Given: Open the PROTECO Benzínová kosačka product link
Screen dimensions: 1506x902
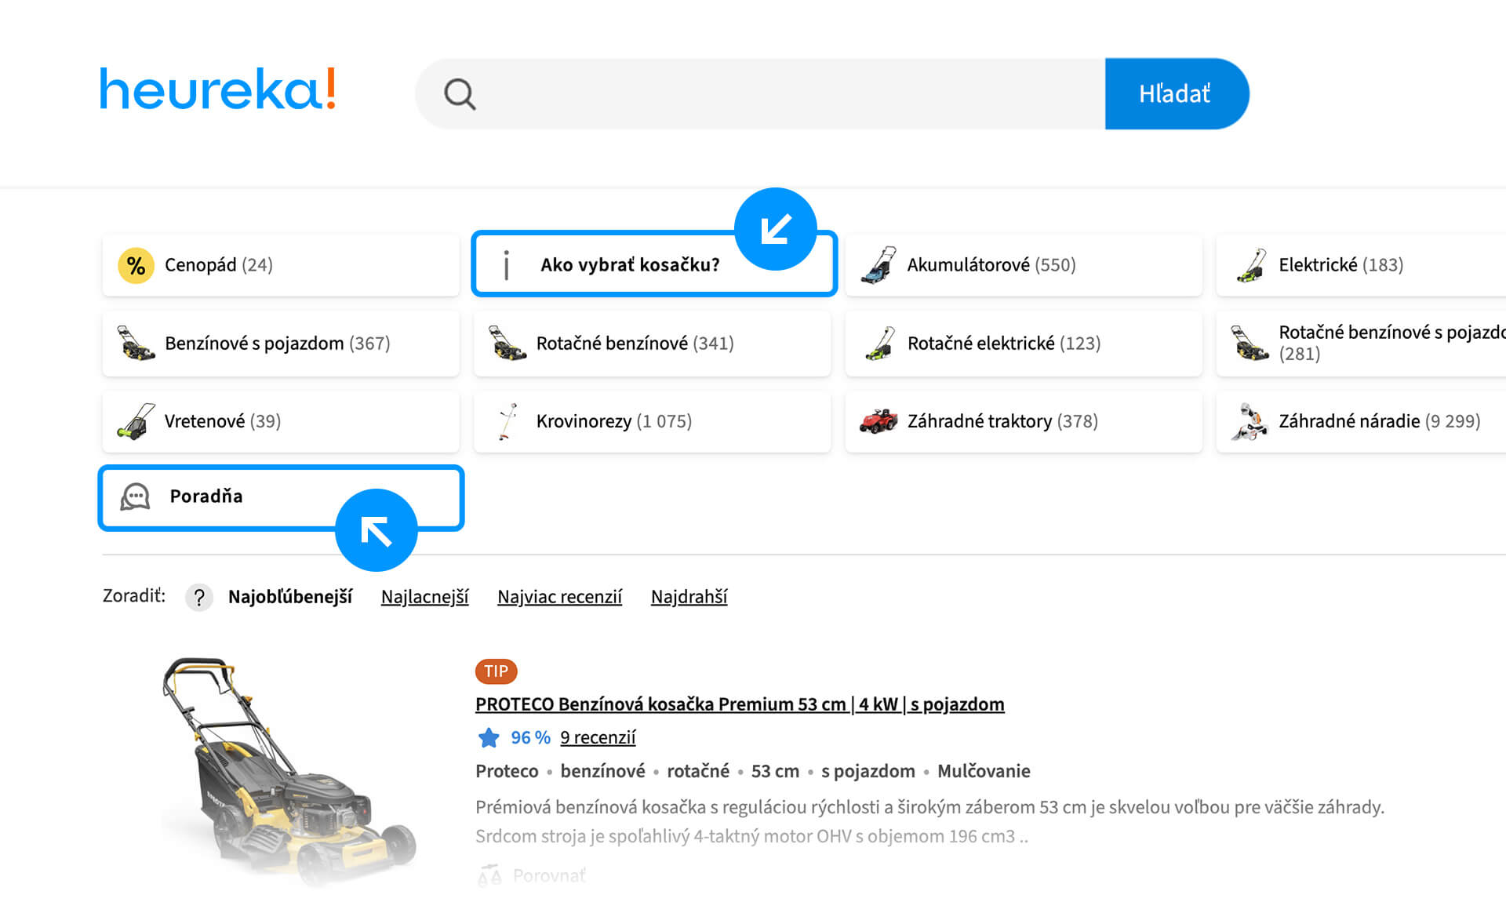Looking at the screenshot, I should pos(739,704).
